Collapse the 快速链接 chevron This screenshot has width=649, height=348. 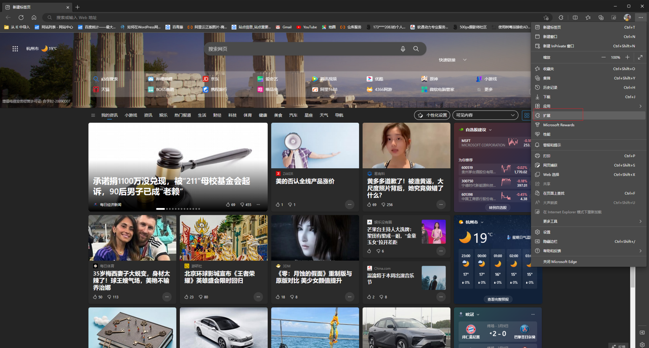[x=465, y=60]
